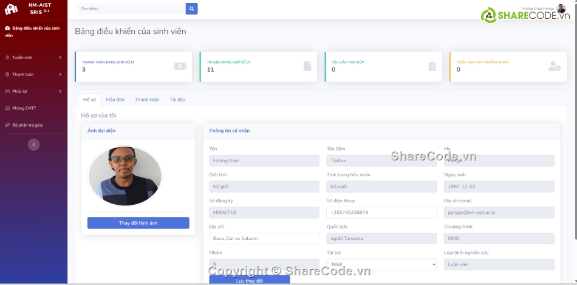Expand the Phúc lợi sidebar menu
The image size is (577, 285).
33,91
